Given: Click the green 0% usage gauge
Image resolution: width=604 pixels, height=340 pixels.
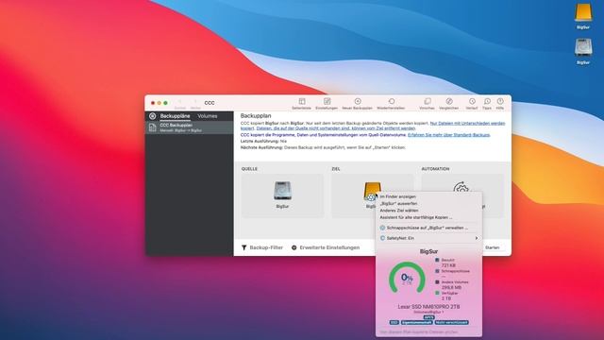Looking at the screenshot, I should 407,278.
